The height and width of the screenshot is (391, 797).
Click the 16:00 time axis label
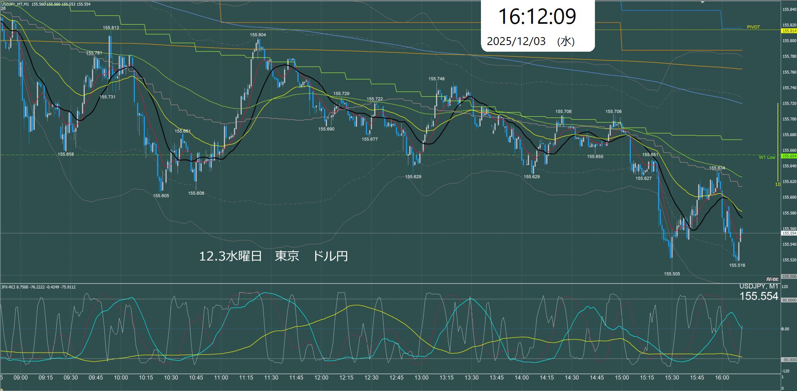pyautogui.click(x=722, y=378)
